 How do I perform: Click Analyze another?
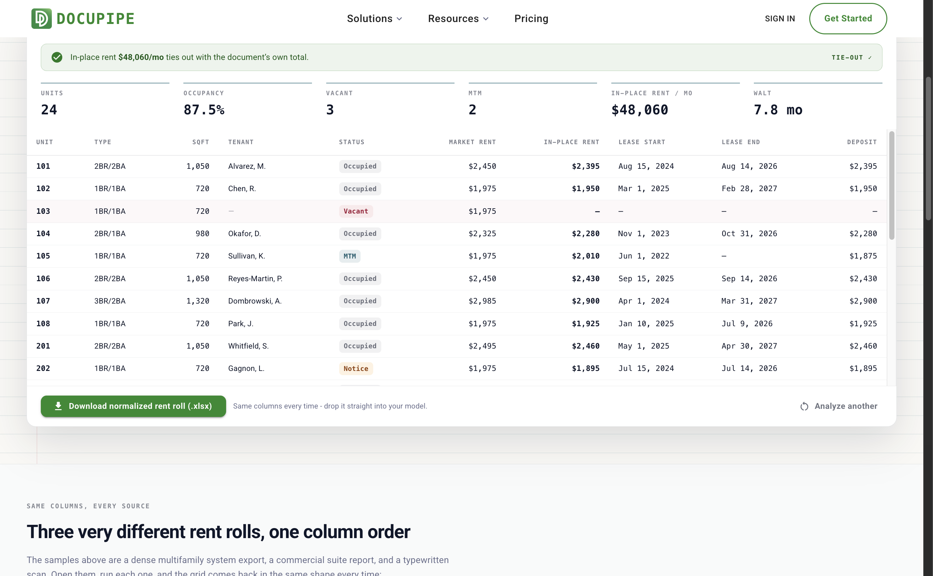coord(838,406)
